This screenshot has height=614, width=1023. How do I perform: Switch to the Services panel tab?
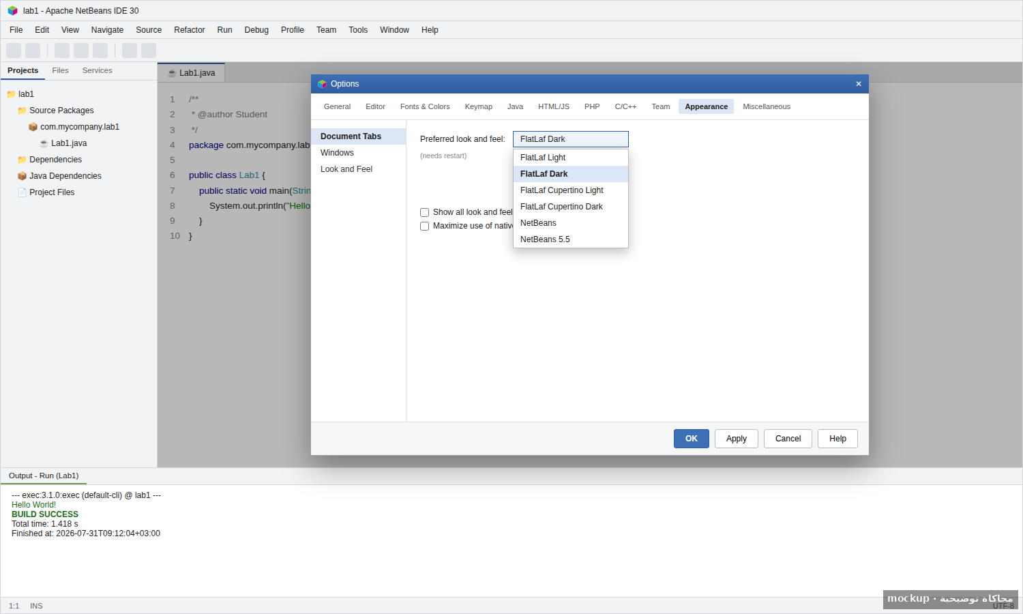[x=98, y=71]
